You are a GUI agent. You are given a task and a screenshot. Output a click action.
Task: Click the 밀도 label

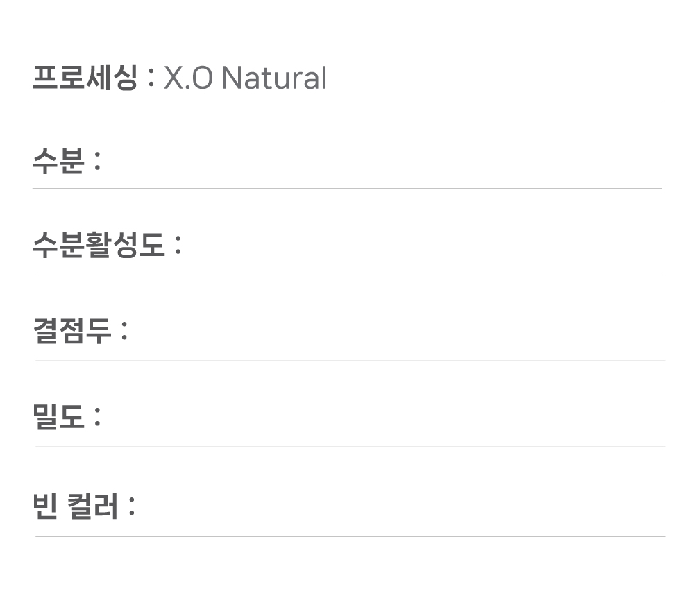pos(58,417)
